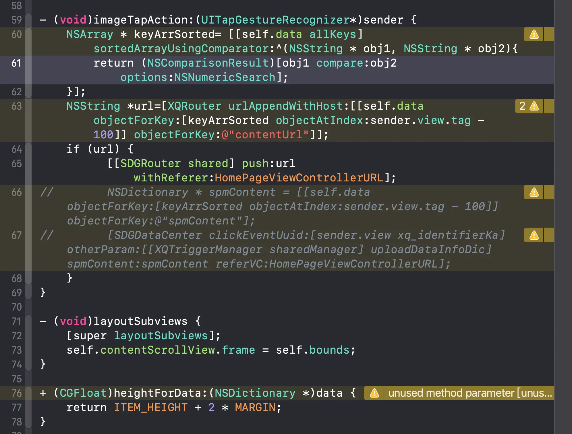Toggle a breakpoint on line 73
This screenshot has height=434, width=572.
click(16, 350)
